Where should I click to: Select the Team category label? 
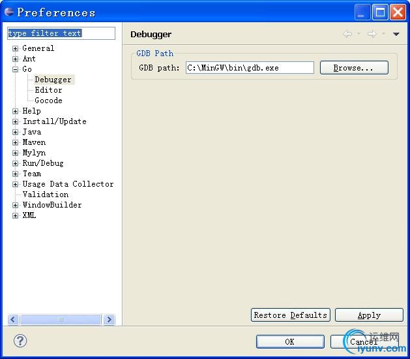[32, 174]
